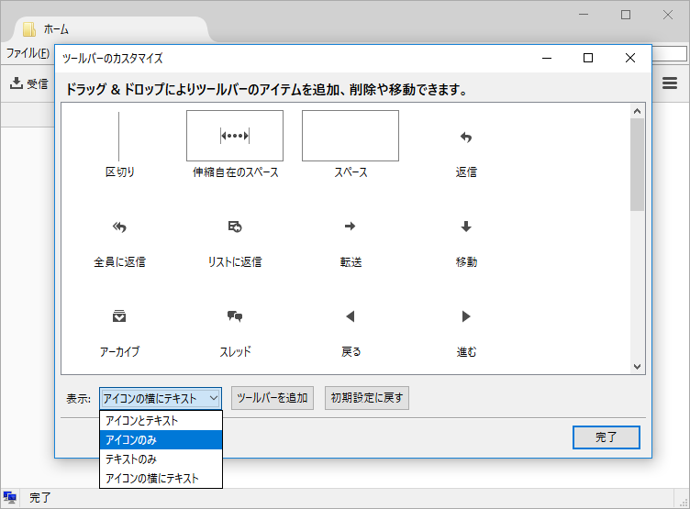Minimize the ツールバーのカスタマイズ dialog
This screenshot has height=509, width=690.
click(547, 58)
